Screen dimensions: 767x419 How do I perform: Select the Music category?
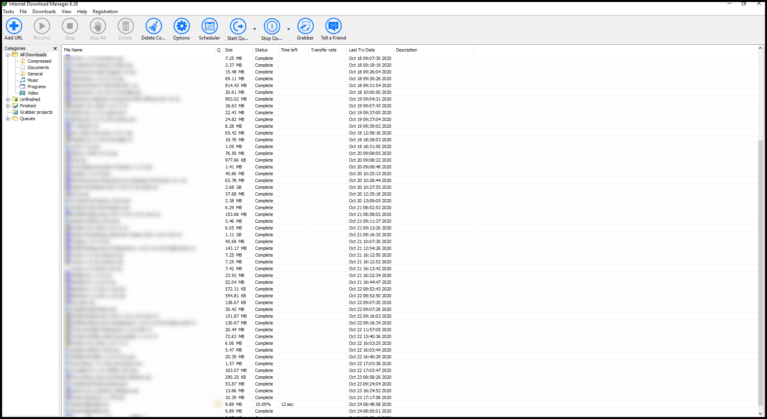tap(33, 80)
